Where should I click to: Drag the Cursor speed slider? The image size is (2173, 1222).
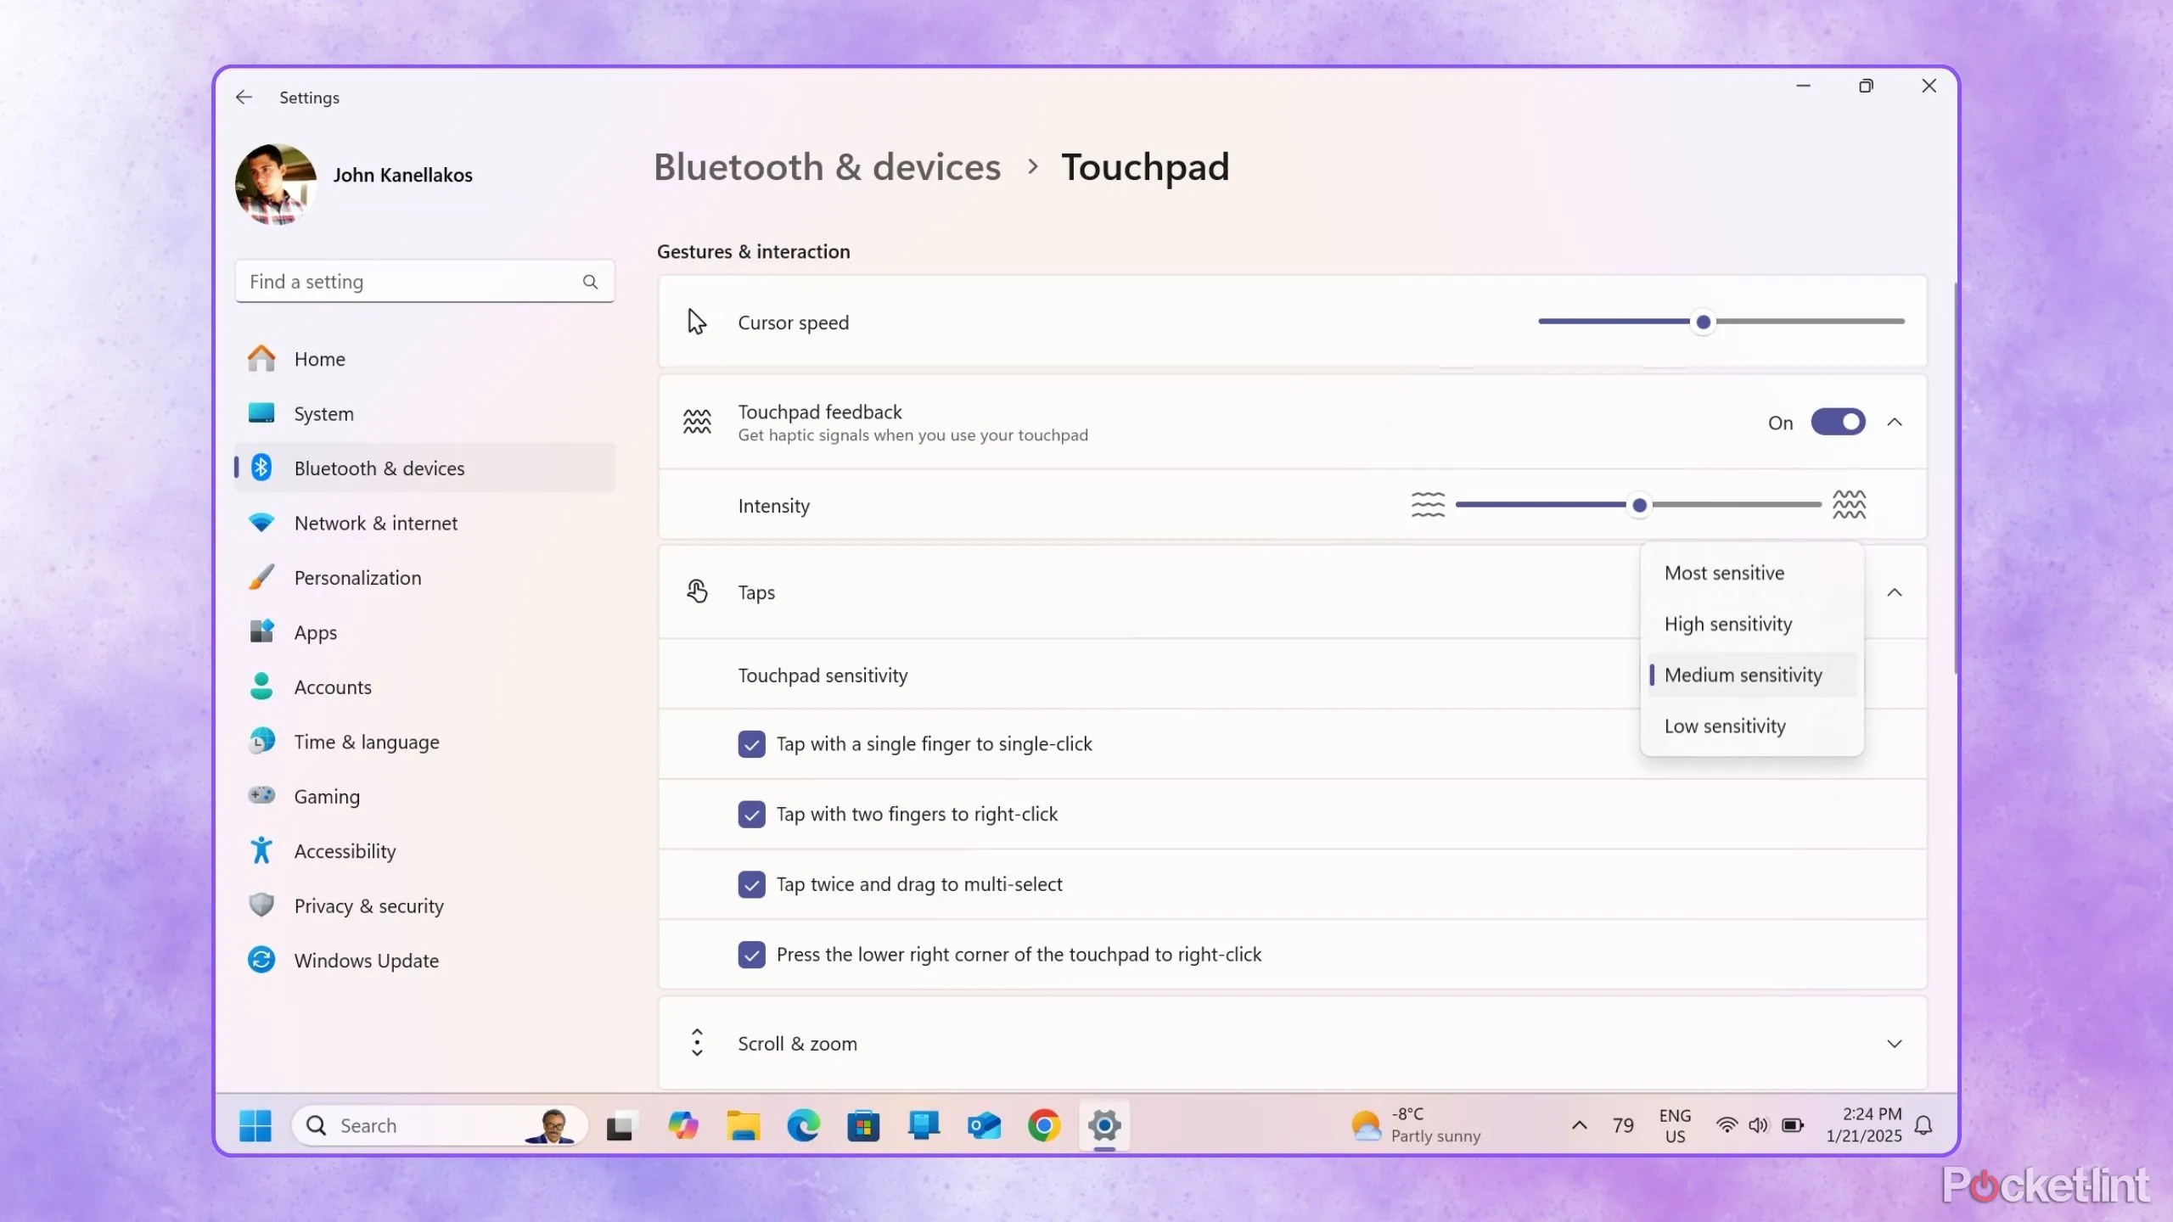1701,321
